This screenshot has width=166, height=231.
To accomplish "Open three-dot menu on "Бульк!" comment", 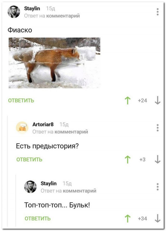I will coord(158,187).
